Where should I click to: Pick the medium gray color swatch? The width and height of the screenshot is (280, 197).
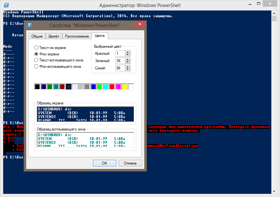pos(87,87)
